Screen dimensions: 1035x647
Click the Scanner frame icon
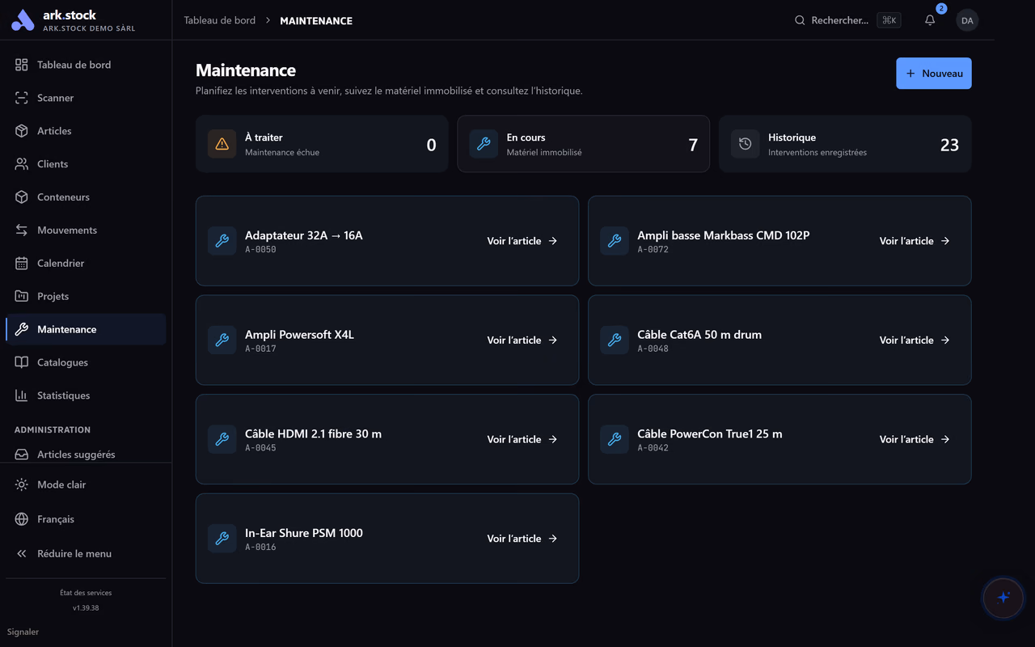pos(22,98)
